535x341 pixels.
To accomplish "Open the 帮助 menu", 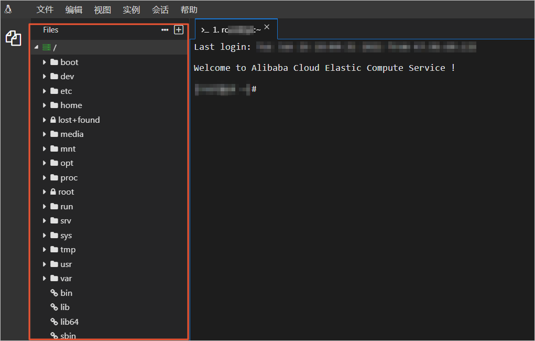I will coord(189,10).
